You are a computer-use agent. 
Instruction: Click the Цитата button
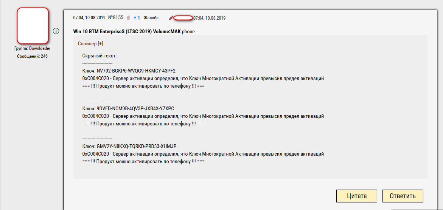pyautogui.click(x=356, y=196)
